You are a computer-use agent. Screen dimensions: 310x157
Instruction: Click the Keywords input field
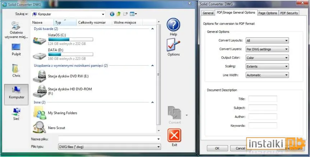tap(263, 125)
